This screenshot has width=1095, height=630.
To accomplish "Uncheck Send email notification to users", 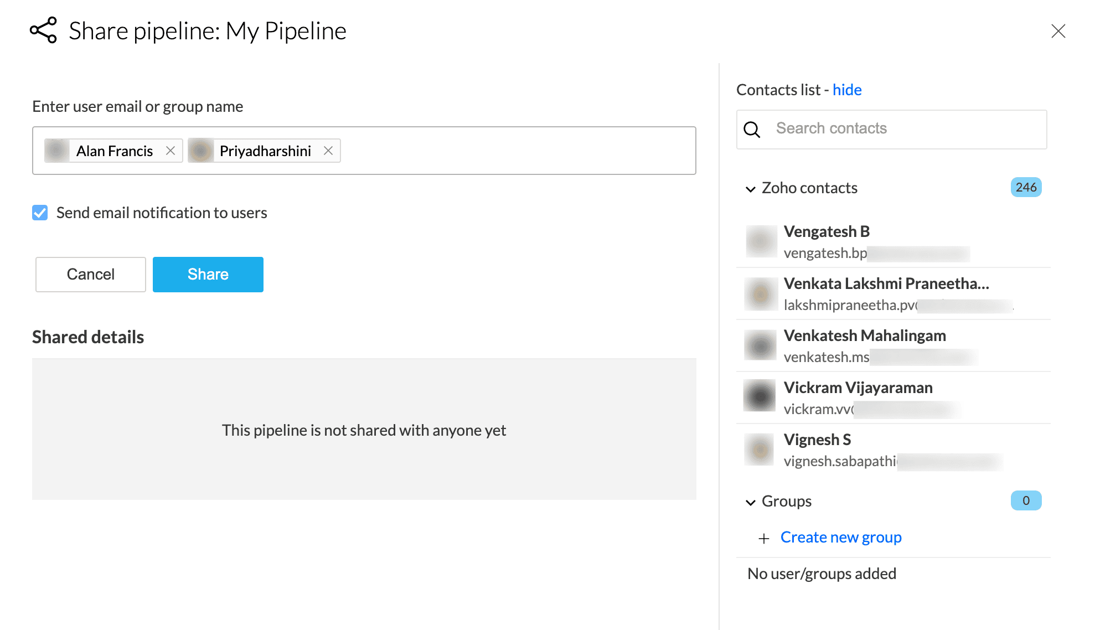I will pyautogui.click(x=40, y=213).
